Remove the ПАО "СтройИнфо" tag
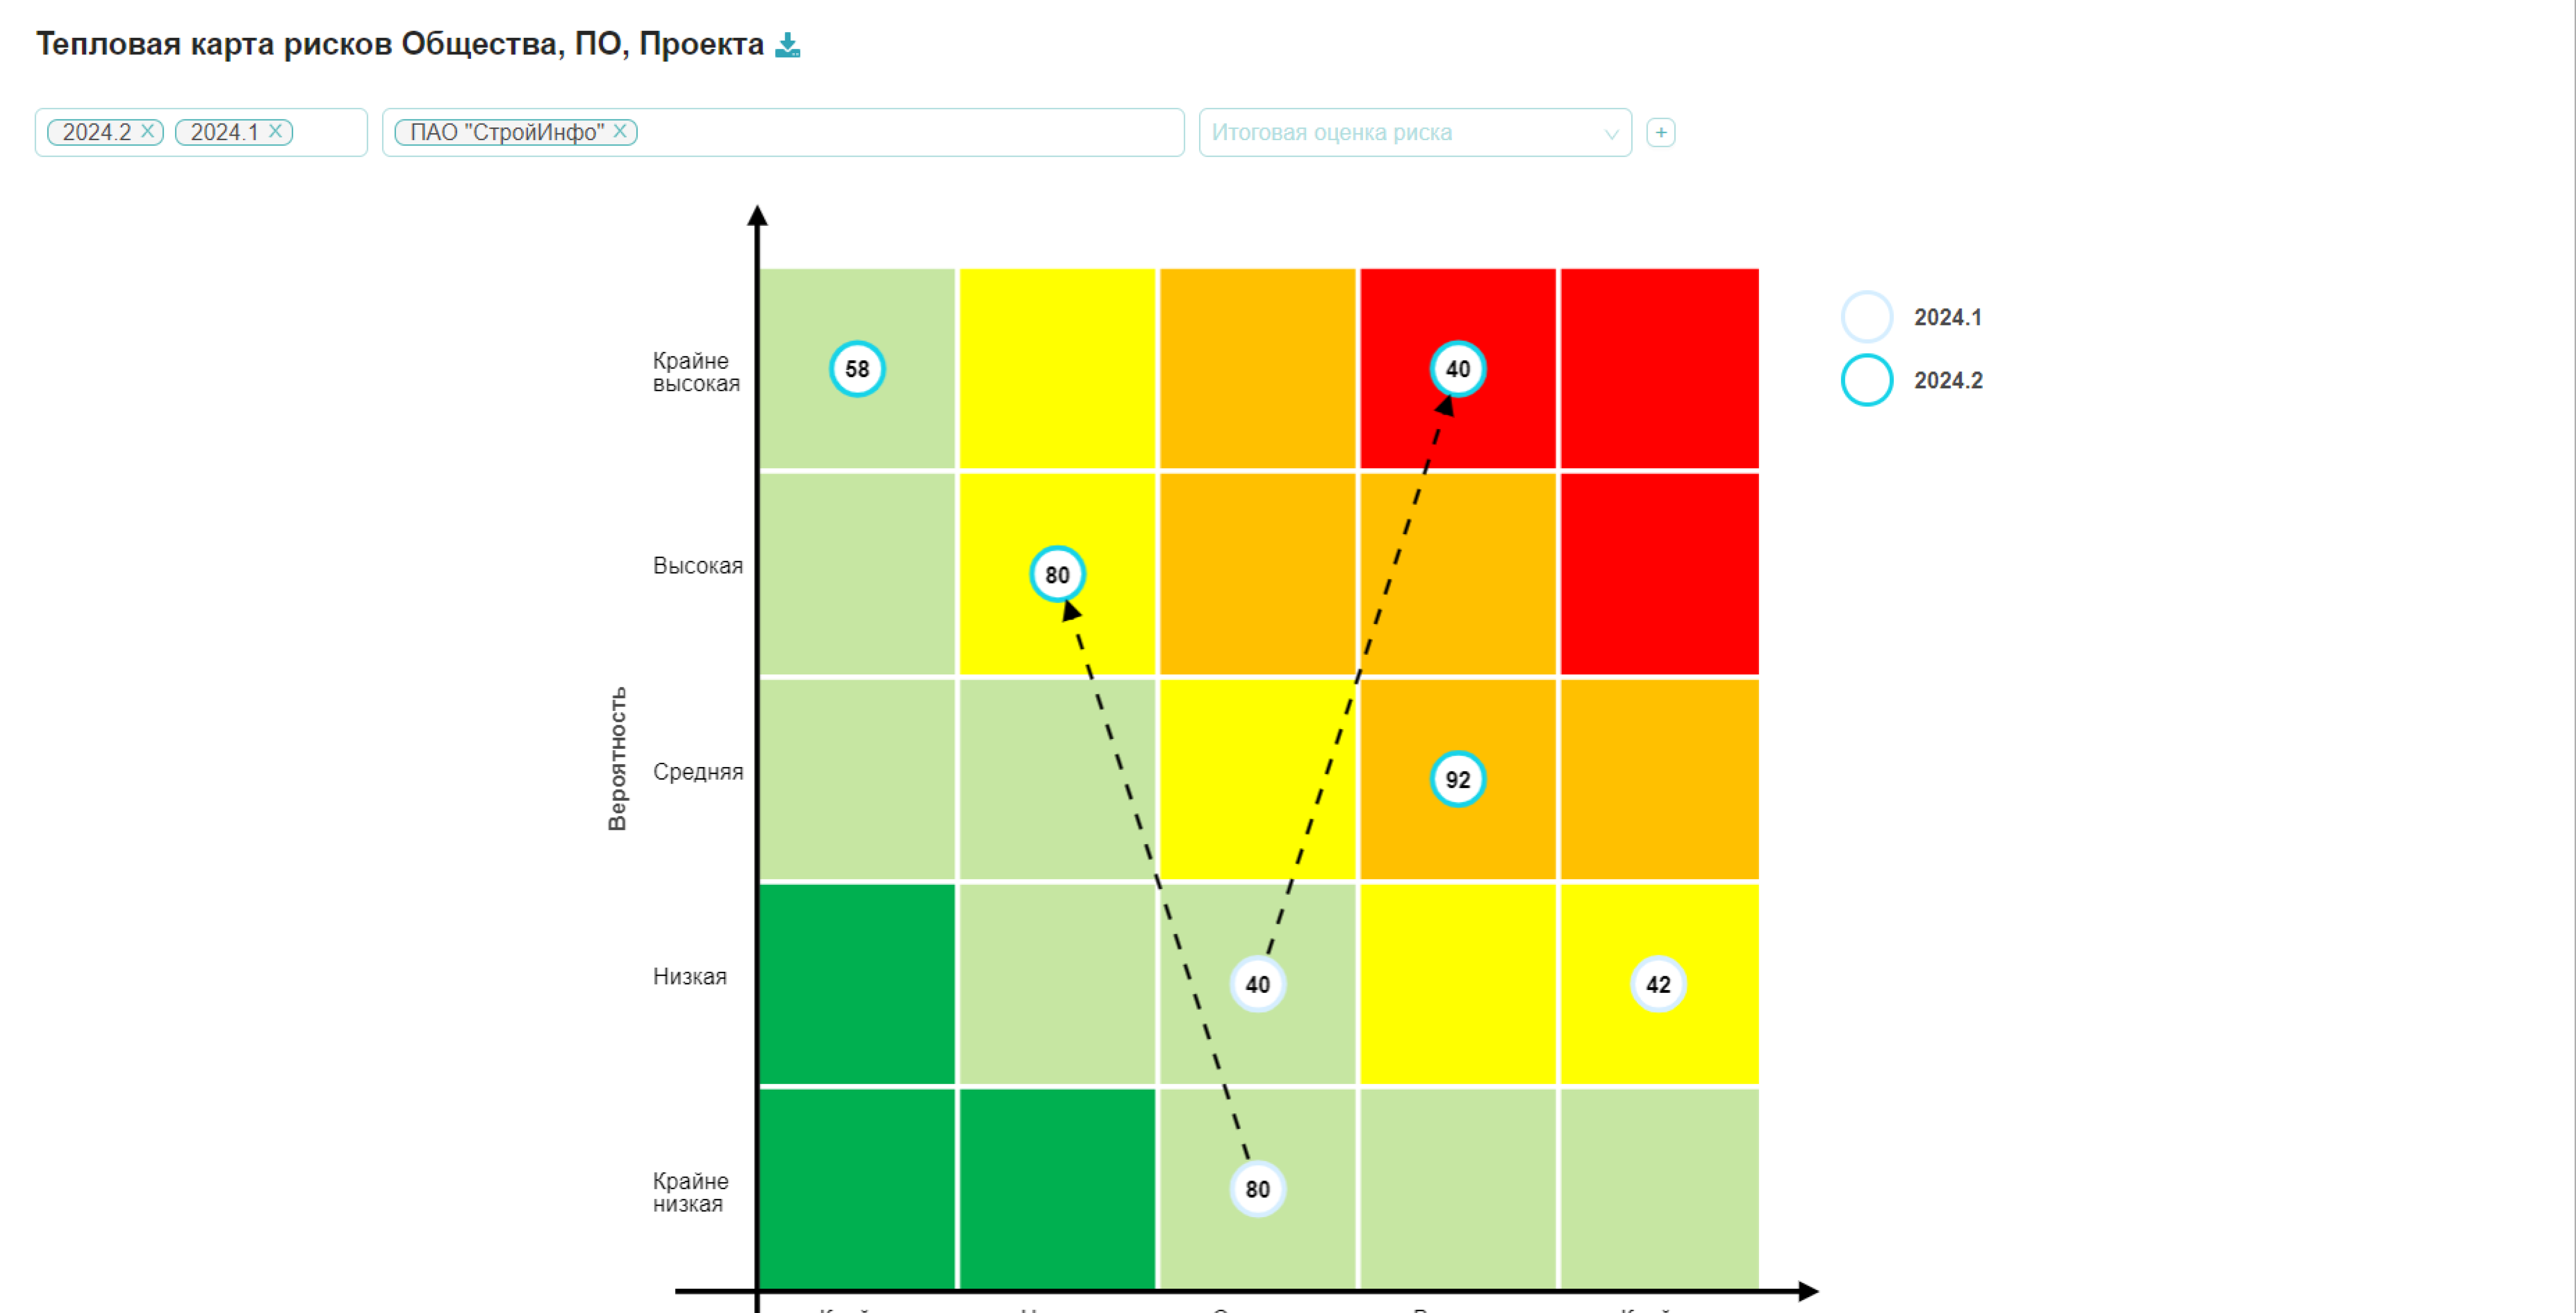Screen dimensions: 2576x1313 pos(620,131)
